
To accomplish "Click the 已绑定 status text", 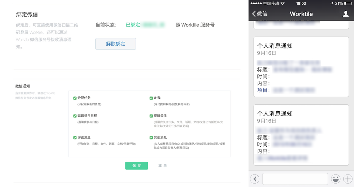I will 133,25.
